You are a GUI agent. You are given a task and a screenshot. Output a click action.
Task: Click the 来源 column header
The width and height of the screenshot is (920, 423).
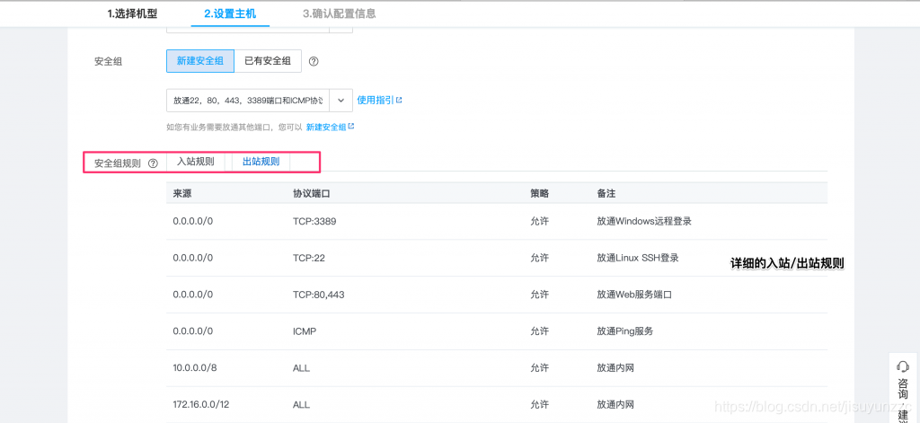click(181, 193)
